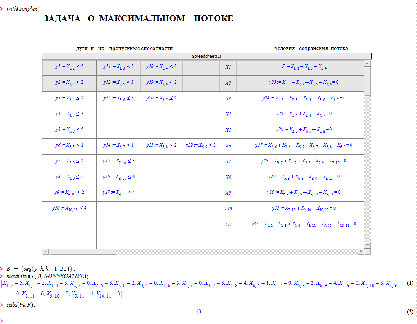Select the y25 flow conservation cell
This screenshot has height=324, width=417.
[301, 115]
